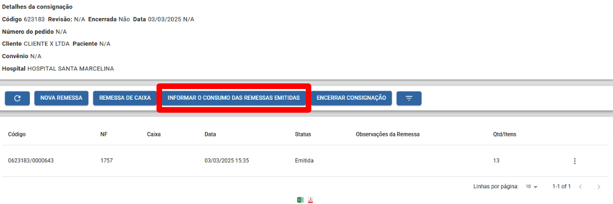Sort by the Status column header

click(303, 134)
